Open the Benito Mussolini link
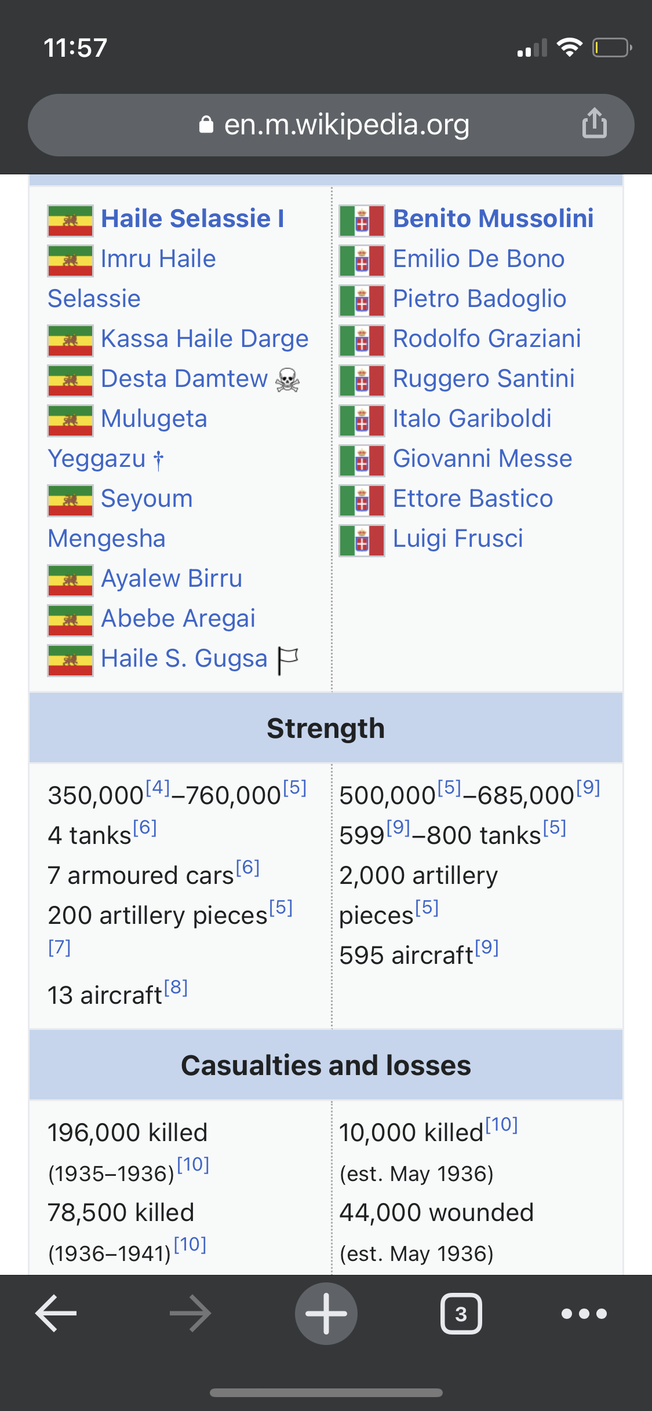Screen dimensions: 652x1411 [493, 218]
